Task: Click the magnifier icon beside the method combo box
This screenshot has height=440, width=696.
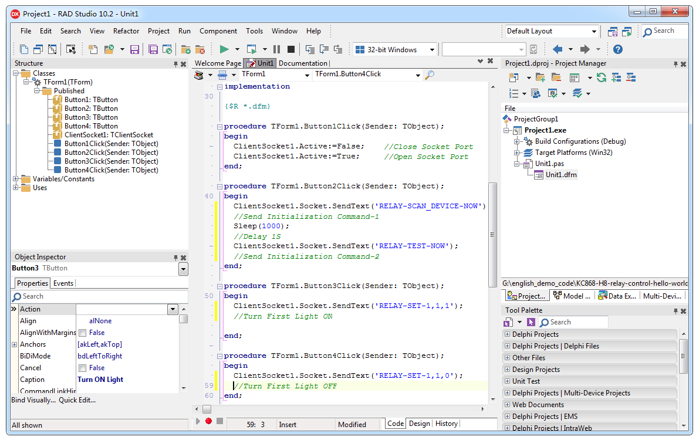Action: point(430,75)
